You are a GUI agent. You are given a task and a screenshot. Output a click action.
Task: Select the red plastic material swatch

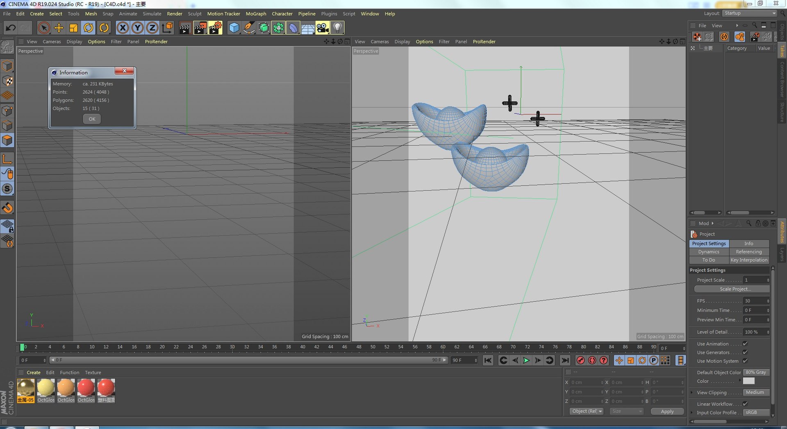pos(106,391)
